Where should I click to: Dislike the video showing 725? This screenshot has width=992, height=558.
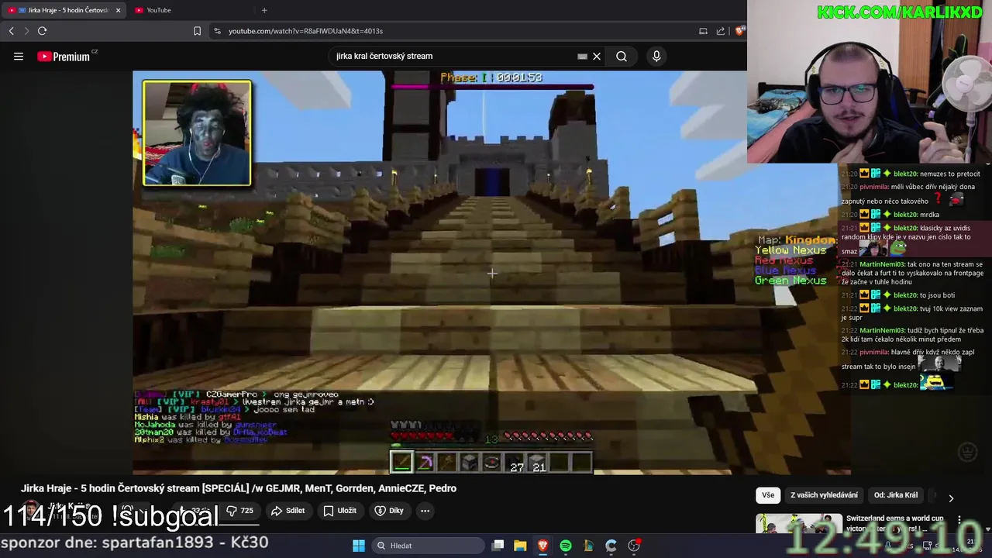coord(240,511)
